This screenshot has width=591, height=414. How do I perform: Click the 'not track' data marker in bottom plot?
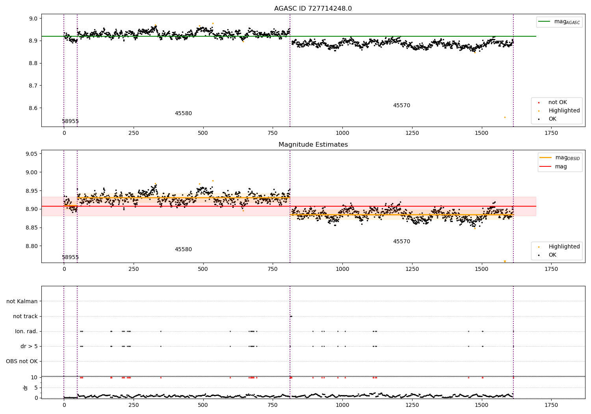coord(291,316)
